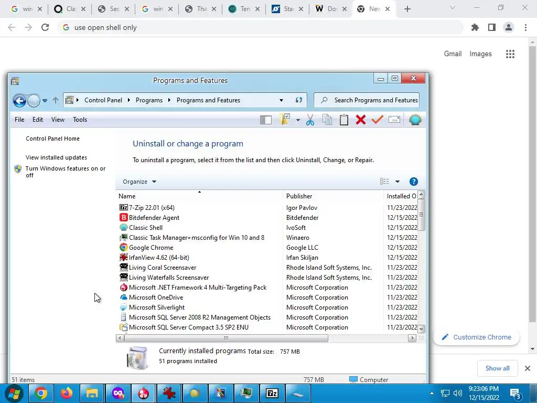The height and width of the screenshot is (403, 537).
Task: Click the Folder Options toolbar icon
Action: coord(285,120)
